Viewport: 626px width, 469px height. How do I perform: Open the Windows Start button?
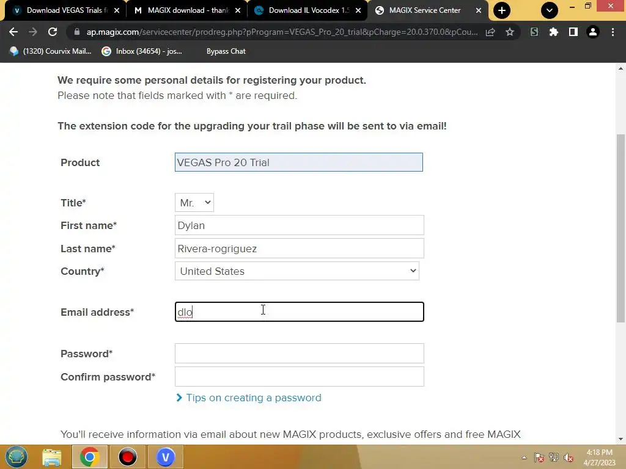16,457
